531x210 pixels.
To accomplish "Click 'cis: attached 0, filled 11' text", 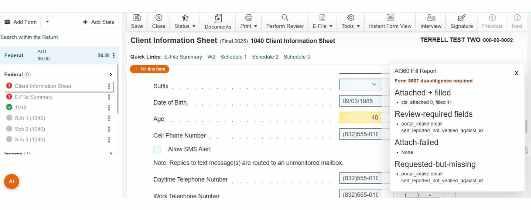I will pyautogui.click(x=426, y=102).
